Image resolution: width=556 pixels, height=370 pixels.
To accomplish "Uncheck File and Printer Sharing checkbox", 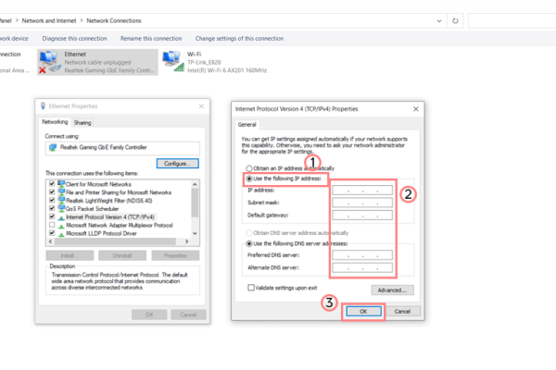I will (50, 194).
